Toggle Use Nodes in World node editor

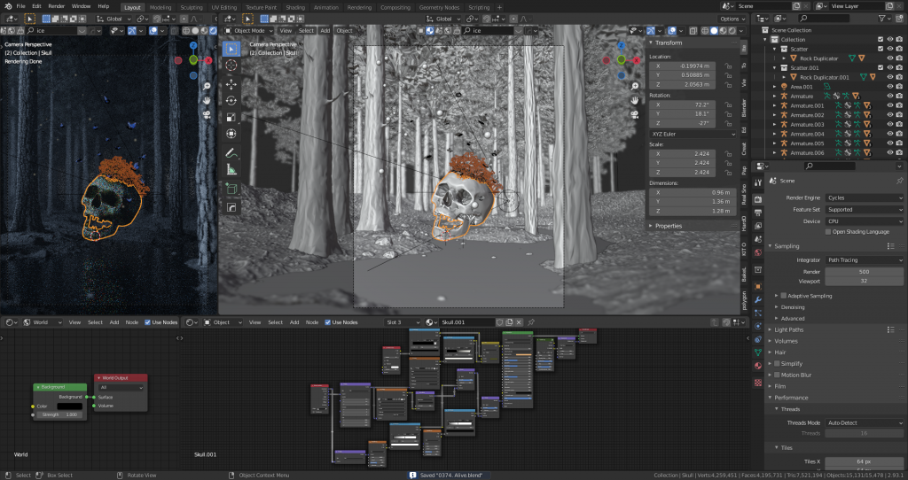click(148, 322)
